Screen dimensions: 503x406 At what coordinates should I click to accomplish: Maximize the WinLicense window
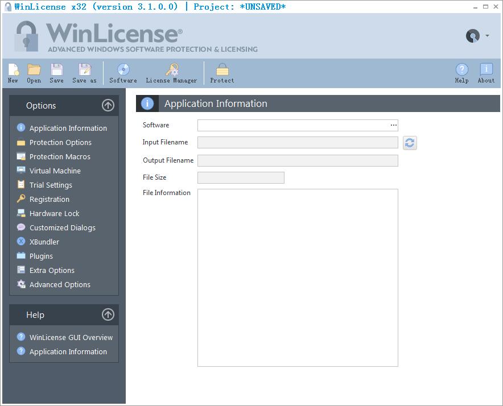click(486, 6)
